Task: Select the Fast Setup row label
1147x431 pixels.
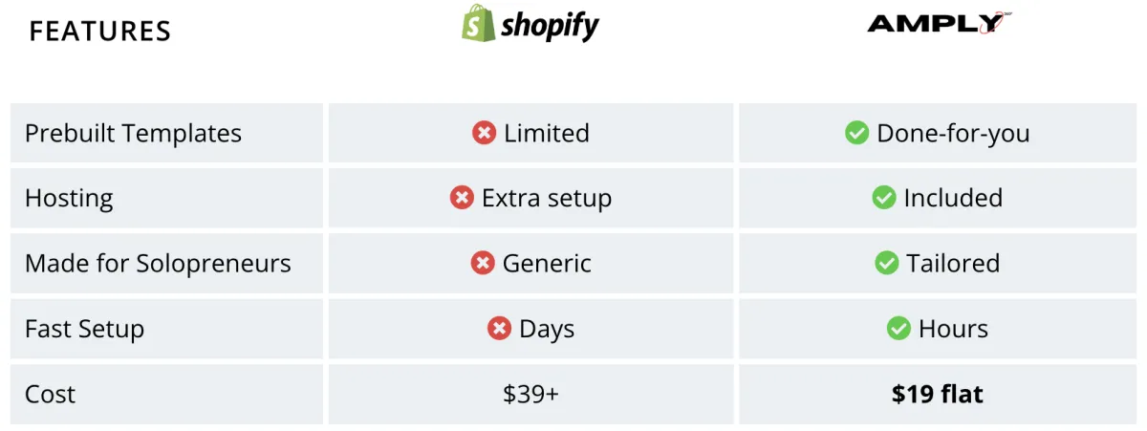Action: click(x=85, y=330)
